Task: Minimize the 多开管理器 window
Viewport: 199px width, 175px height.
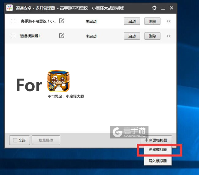Action: point(163,8)
